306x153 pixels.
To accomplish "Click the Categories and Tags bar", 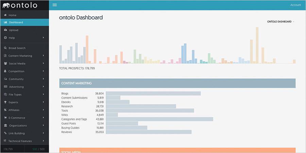I will [159, 119].
